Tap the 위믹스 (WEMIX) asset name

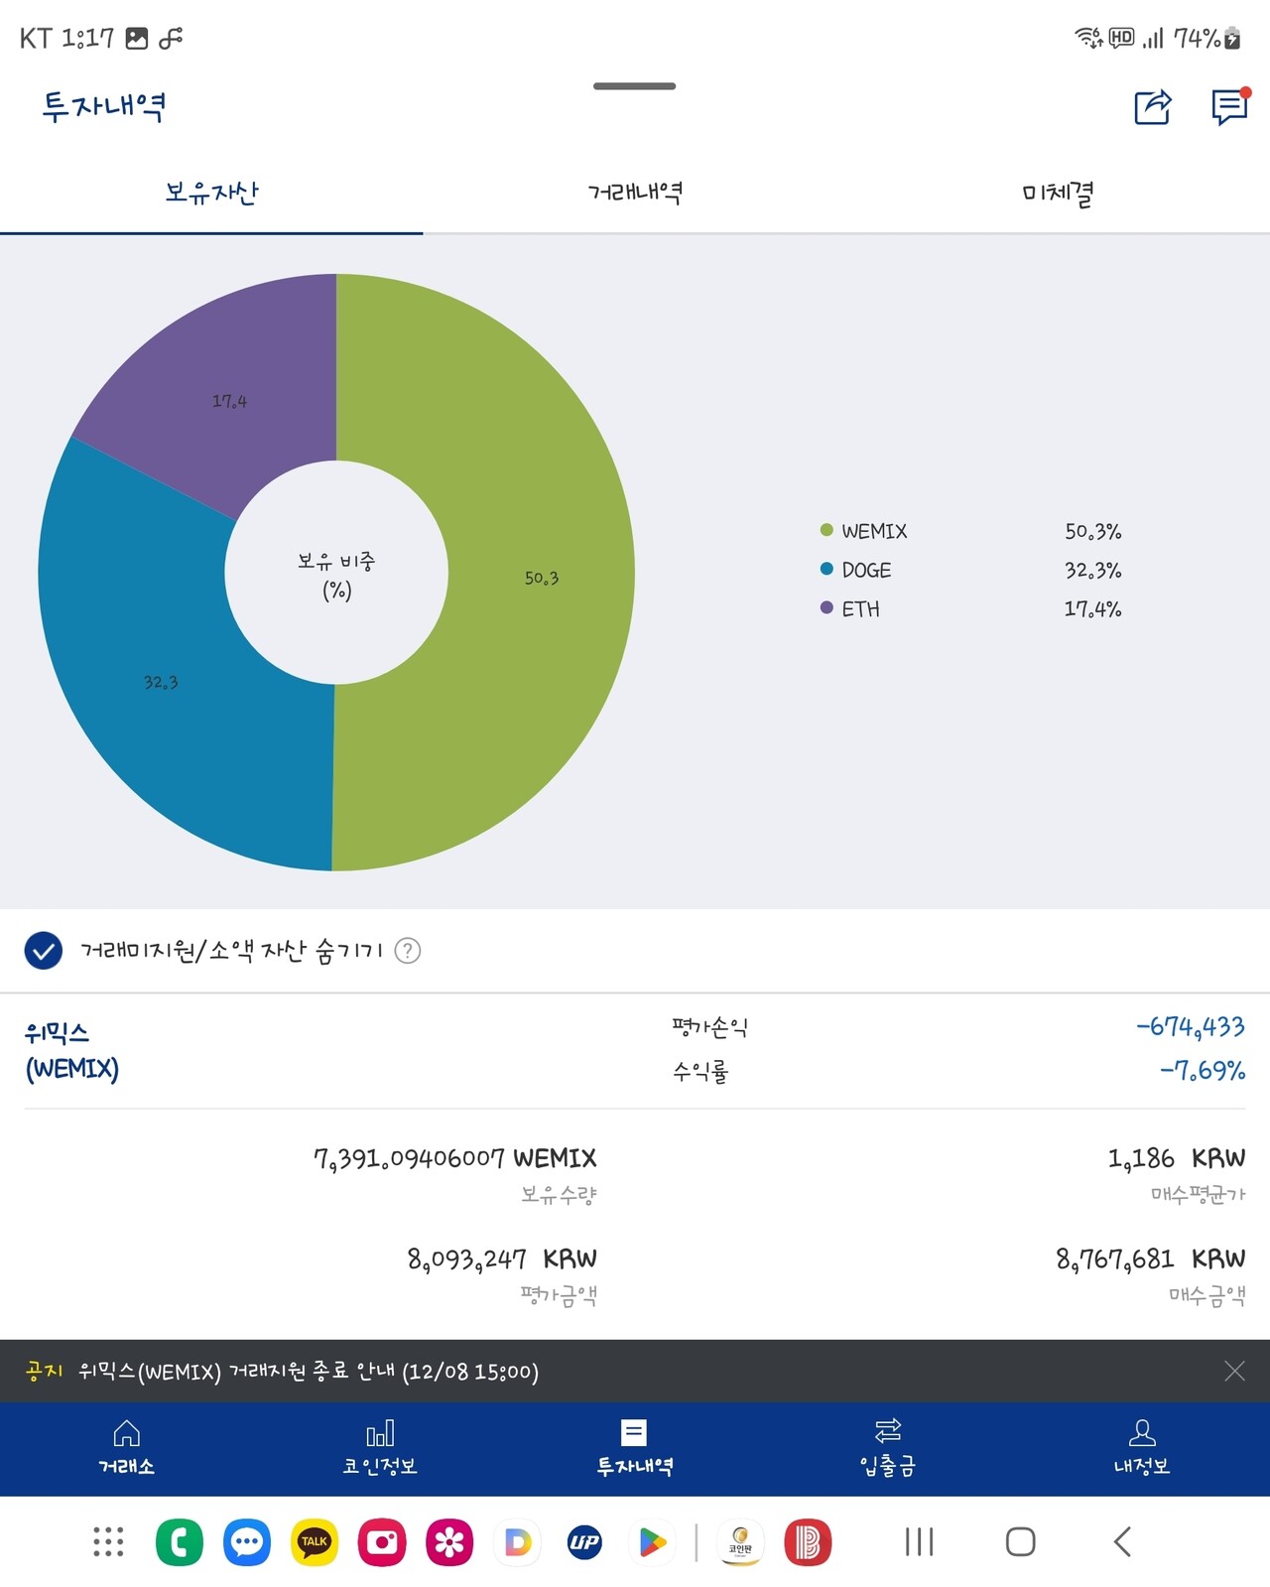pos(71,1050)
